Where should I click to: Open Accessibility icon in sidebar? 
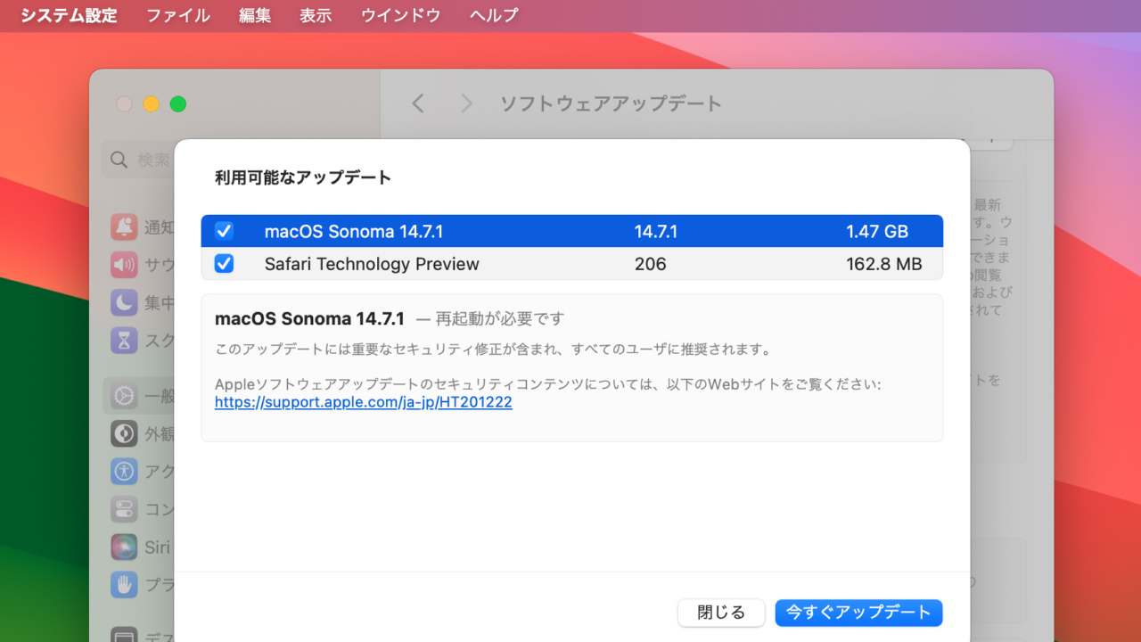(124, 471)
